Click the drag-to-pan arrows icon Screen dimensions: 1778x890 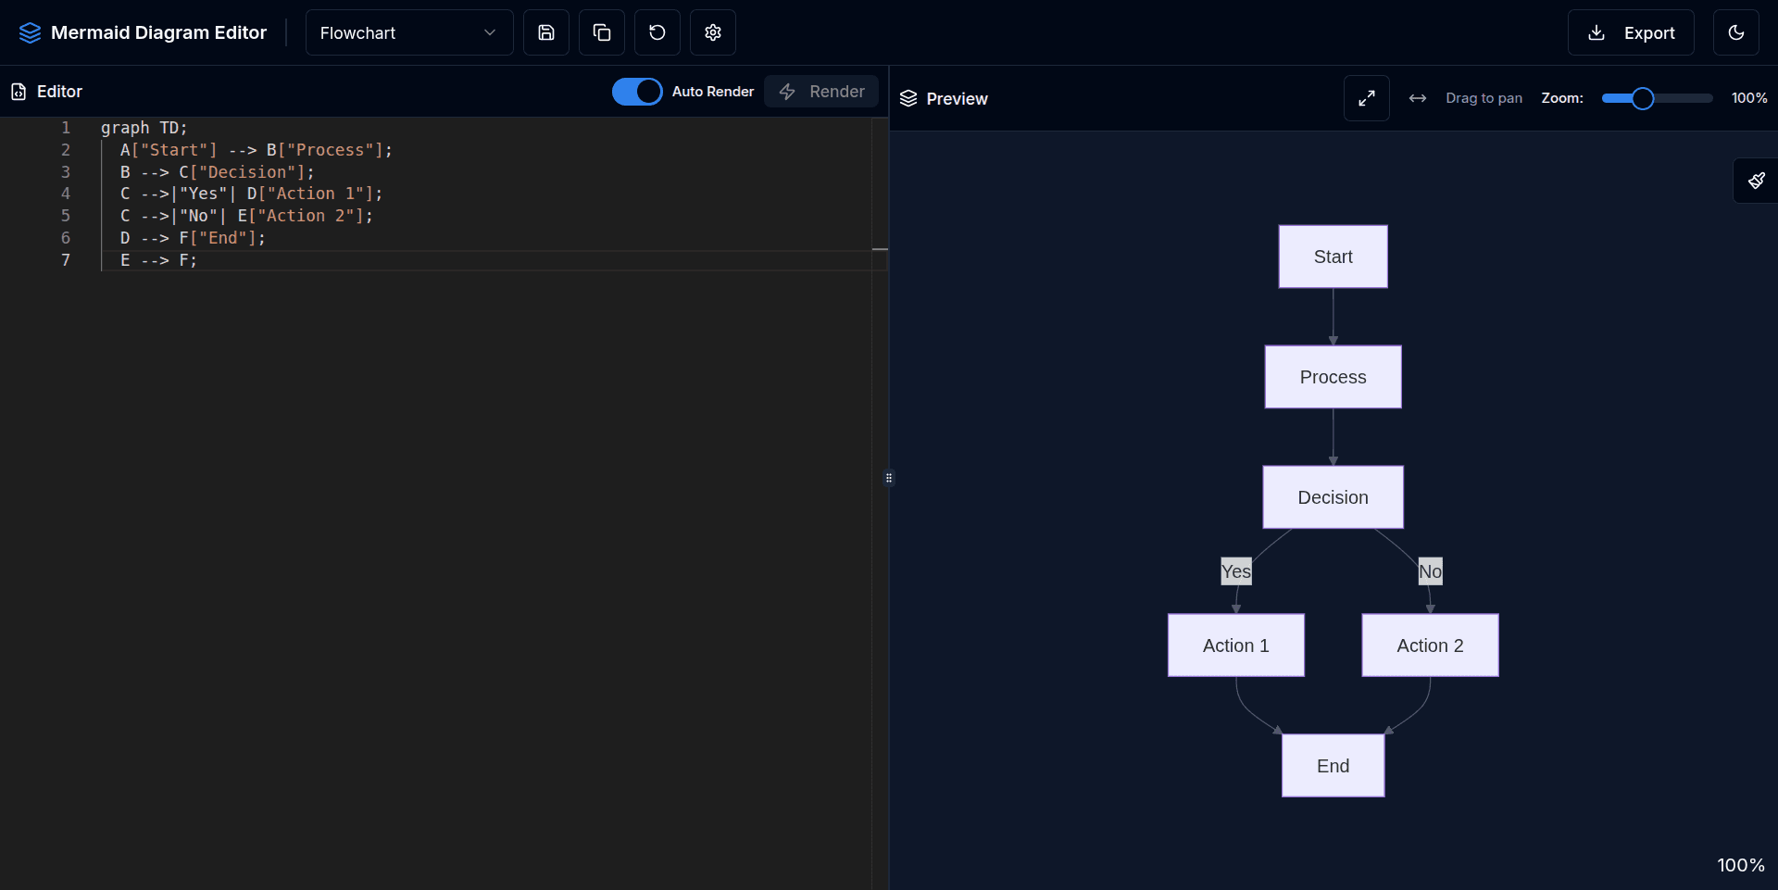click(1418, 98)
